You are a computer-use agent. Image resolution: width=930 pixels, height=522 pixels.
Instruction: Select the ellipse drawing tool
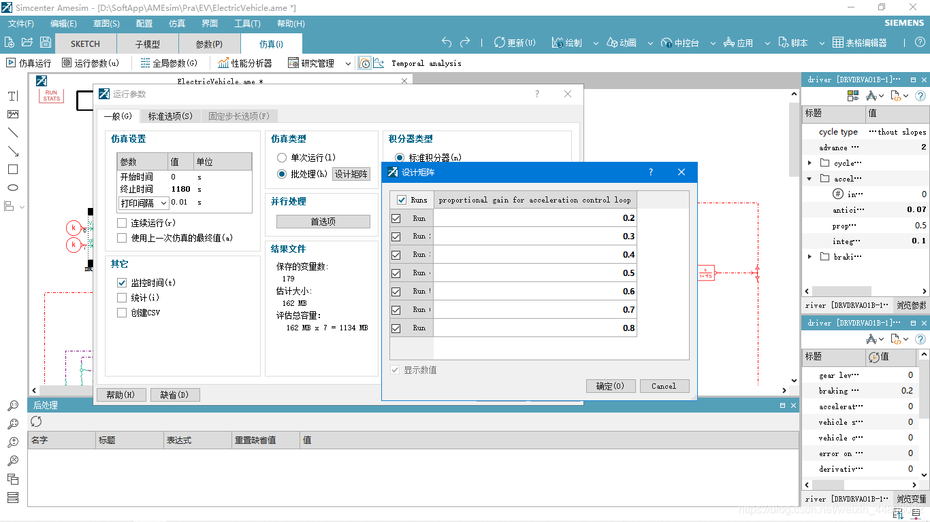pos(13,188)
